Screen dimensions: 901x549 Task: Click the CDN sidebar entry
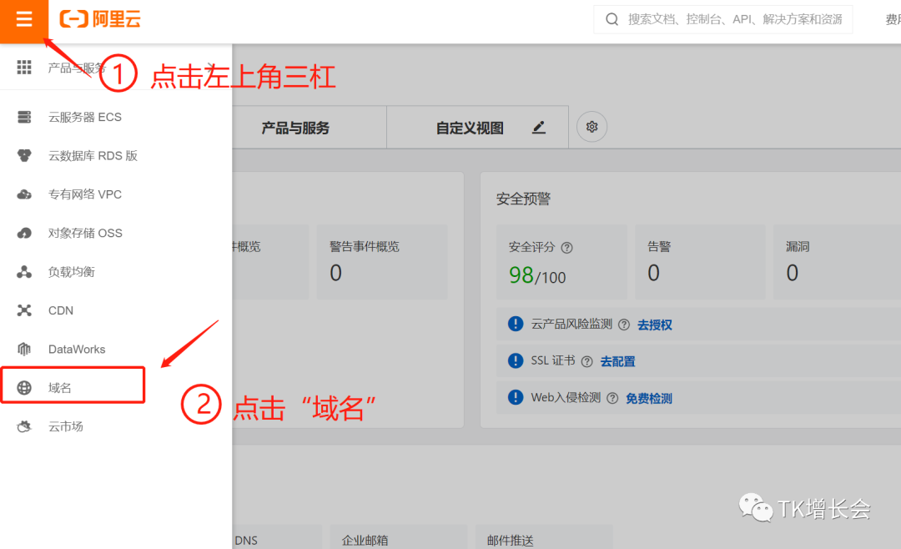(x=59, y=310)
